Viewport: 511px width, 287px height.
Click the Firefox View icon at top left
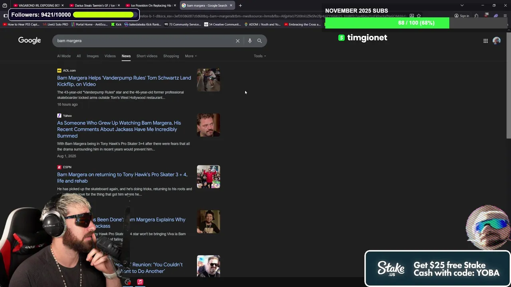pyautogui.click(x=5, y=6)
